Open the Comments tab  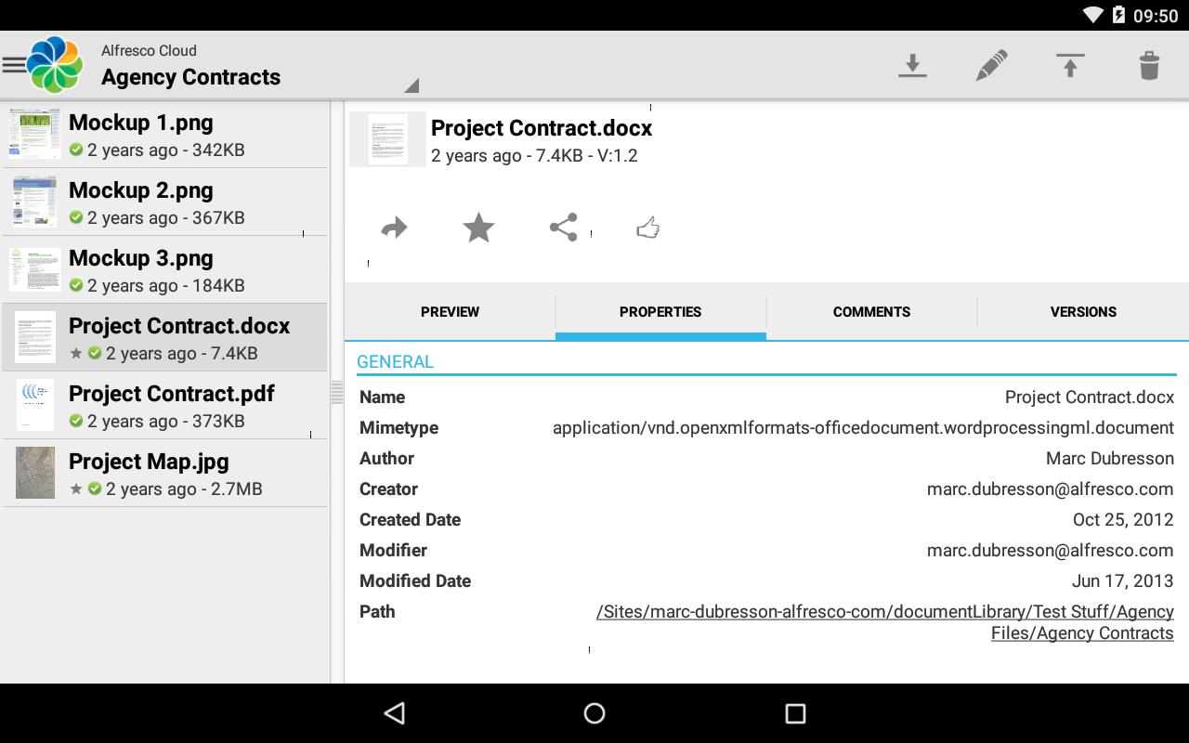coord(871,312)
